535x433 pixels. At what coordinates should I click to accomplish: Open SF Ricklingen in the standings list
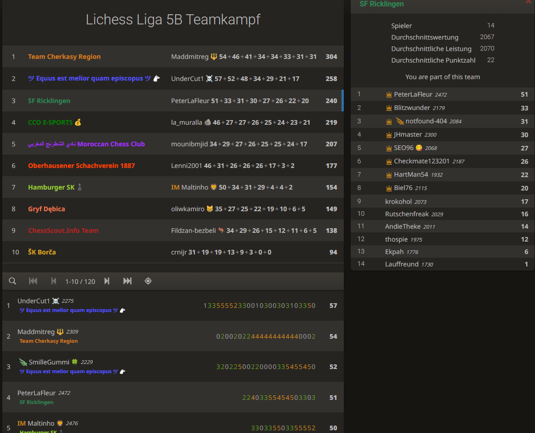click(x=49, y=100)
